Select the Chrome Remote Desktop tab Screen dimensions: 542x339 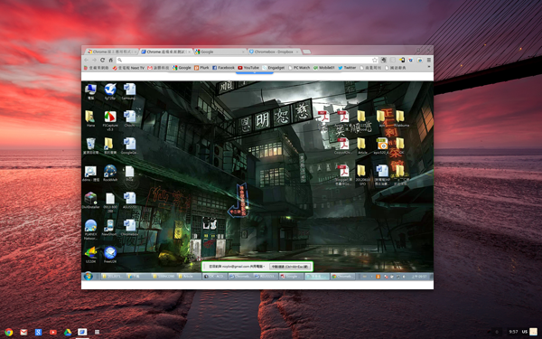[x=166, y=52]
